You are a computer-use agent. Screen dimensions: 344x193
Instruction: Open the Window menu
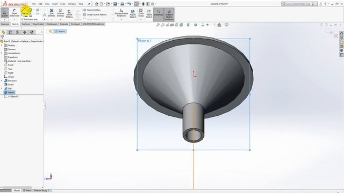tap(72, 4)
